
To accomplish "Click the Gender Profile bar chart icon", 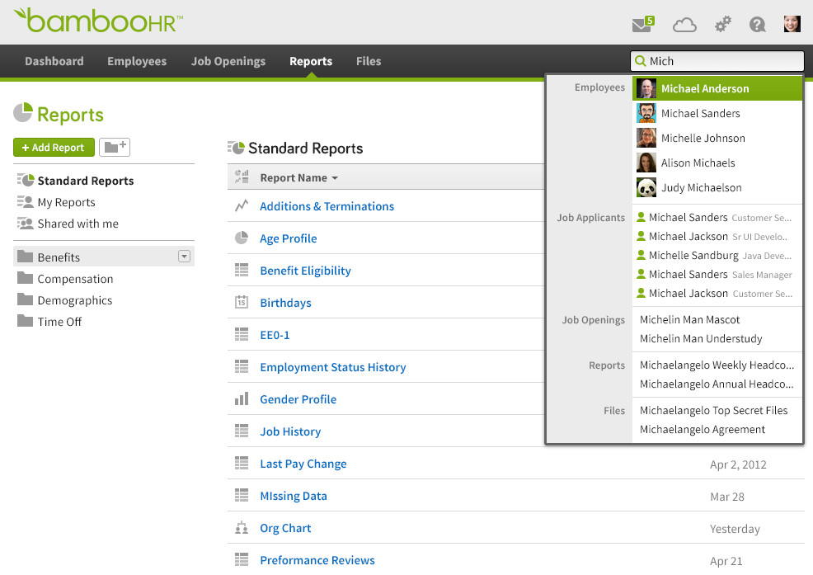I will tap(242, 399).
